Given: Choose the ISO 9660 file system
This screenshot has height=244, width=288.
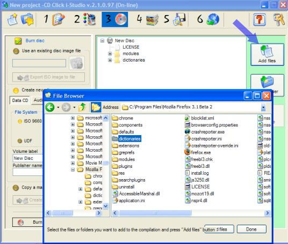Looking at the screenshot, I should [20, 121].
